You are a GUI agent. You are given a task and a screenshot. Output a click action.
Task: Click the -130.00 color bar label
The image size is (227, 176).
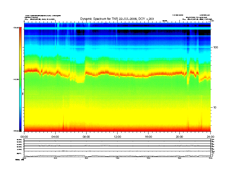(16, 27)
